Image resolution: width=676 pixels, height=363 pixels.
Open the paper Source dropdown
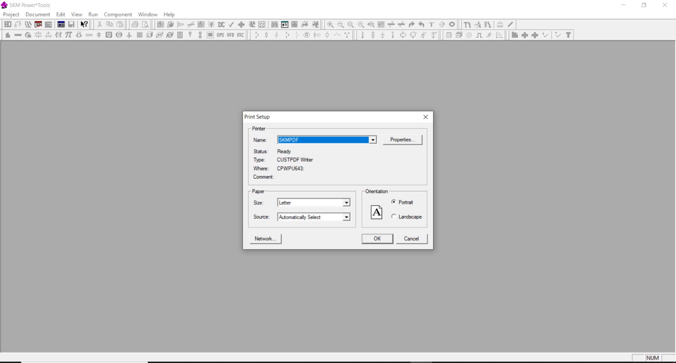pyautogui.click(x=346, y=217)
